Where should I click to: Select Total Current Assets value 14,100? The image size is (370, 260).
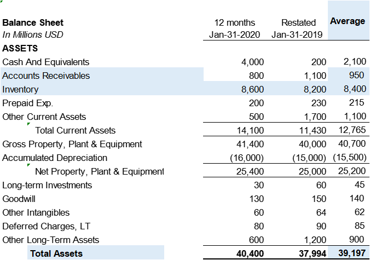click(x=250, y=130)
